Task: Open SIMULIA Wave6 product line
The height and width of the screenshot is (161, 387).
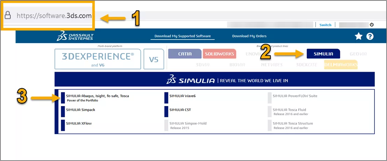Action: coord(182,96)
